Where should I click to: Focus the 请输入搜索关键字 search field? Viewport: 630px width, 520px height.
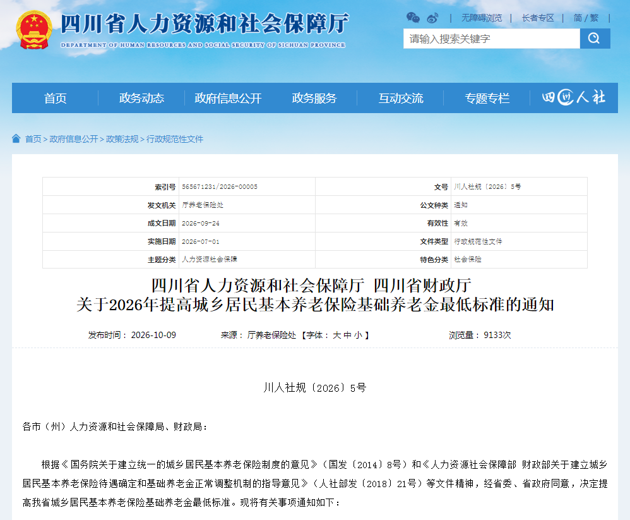point(492,39)
